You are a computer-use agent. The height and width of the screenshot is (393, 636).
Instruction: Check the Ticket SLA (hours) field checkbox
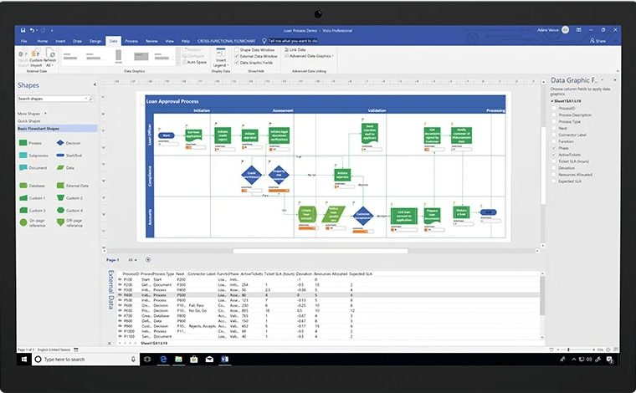554,161
